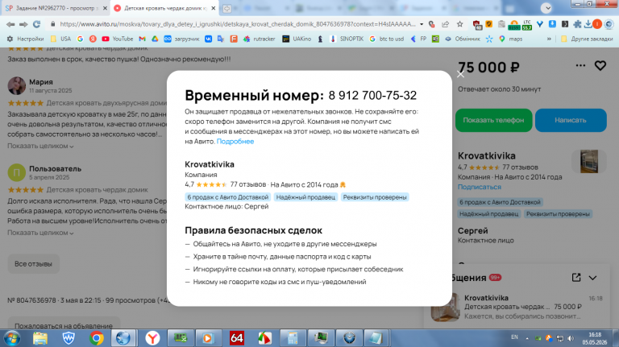Go forward with browser forward arrow
Viewport: 619px width, 347px height.
(x=23, y=24)
